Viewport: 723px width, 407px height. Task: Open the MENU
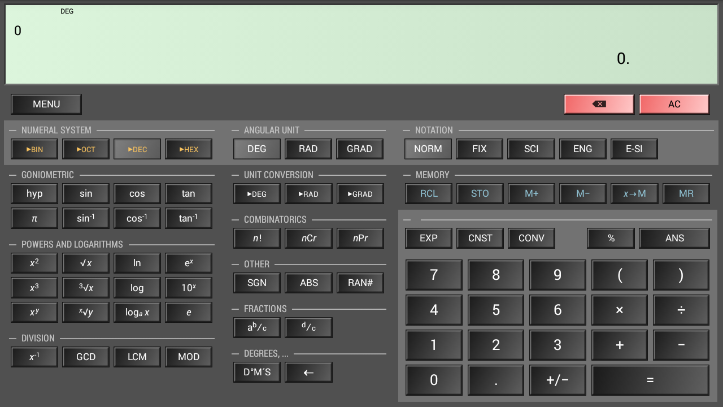pyautogui.click(x=46, y=104)
